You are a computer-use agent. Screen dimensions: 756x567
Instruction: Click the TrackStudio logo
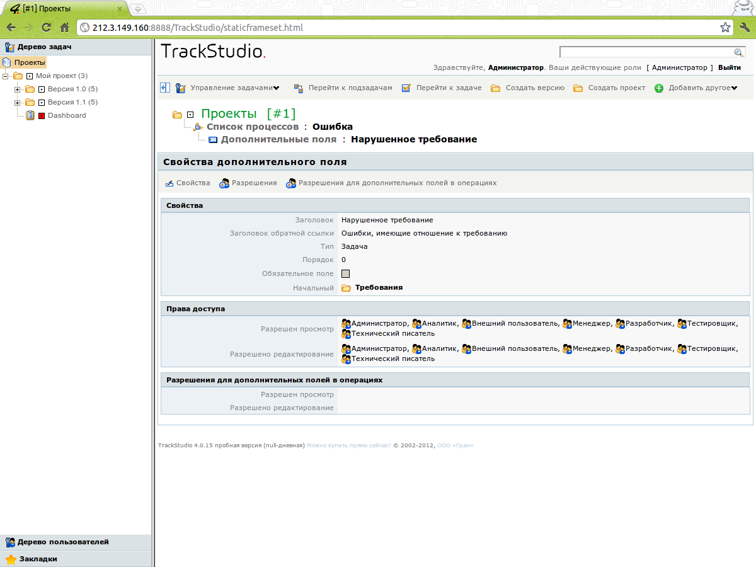(x=214, y=52)
